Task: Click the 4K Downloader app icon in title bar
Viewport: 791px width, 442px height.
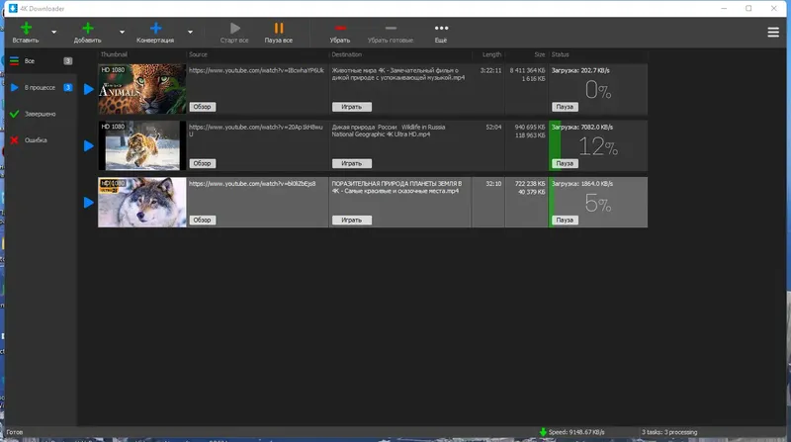Action: coord(13,8)
